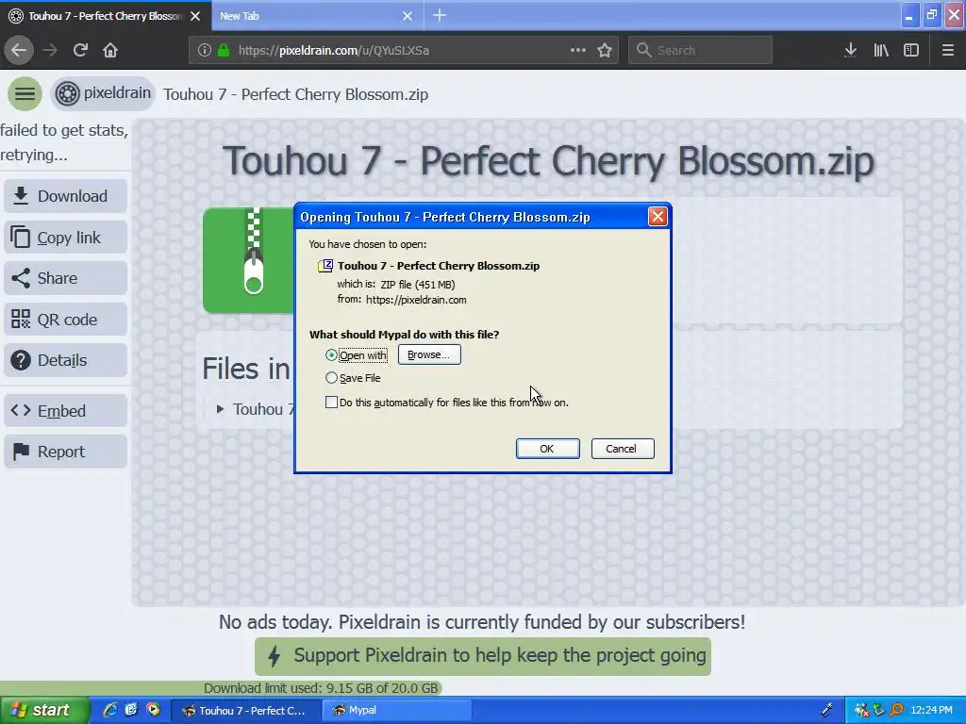Screen dimensions: 966x724
Task: Cancel the file opening dialog
Action: pyautogui.click(x=623, y=449)
